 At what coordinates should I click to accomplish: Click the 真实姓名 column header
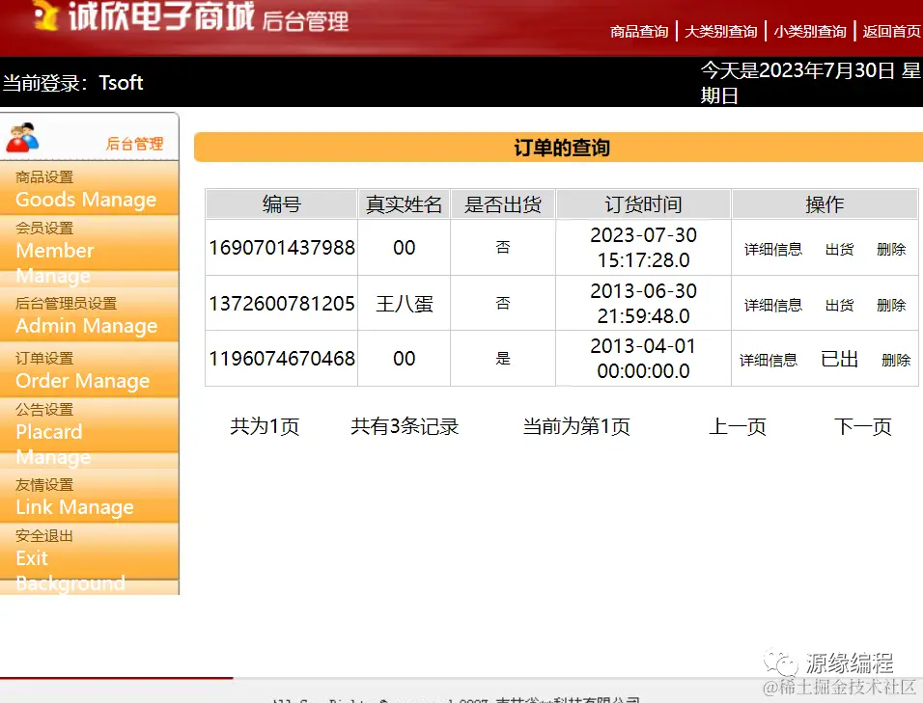pos(404,204)
